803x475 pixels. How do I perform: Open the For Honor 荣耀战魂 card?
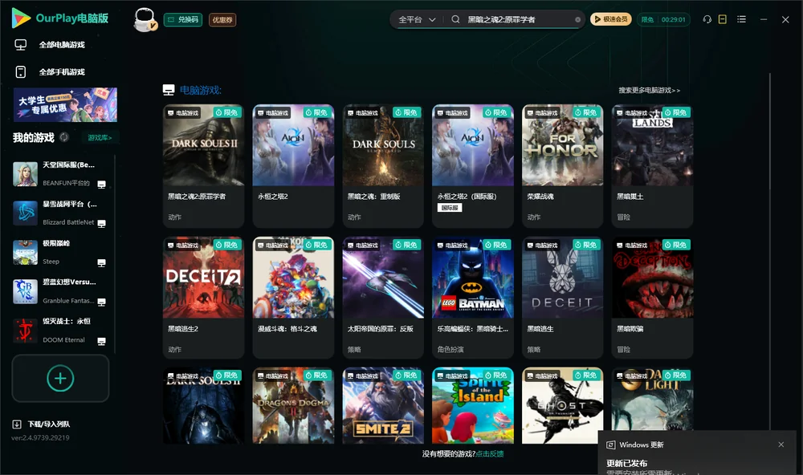tap(562, 166)
